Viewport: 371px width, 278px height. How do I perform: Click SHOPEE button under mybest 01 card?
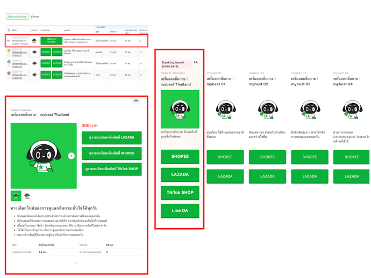(225, 157)
